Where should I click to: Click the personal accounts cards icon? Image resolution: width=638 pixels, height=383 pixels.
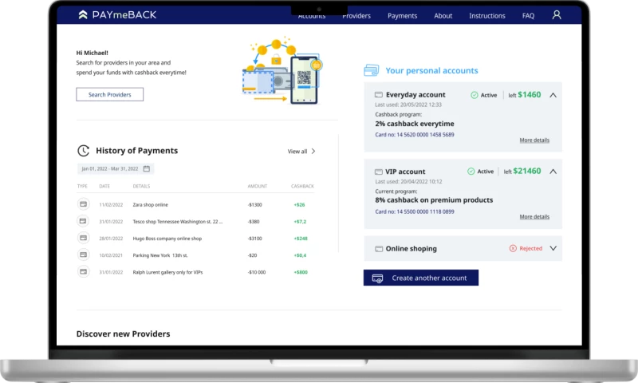371,70
